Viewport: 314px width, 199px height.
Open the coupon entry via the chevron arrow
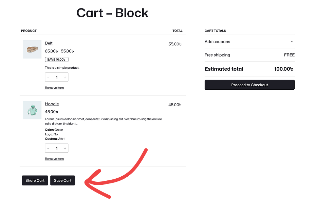point(292,42)
